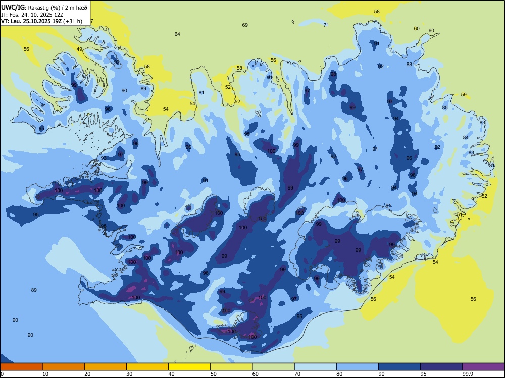Click the map value '85' in the east
This screenshot has height=378, width=505.
[445, 108]
